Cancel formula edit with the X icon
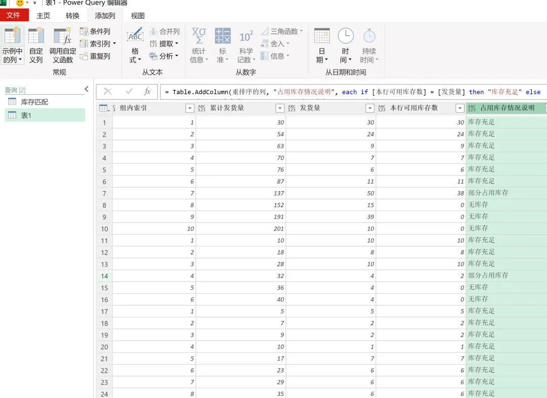This screenshot has width=547, height=398. pyautogui.click(x=108, y=92)
